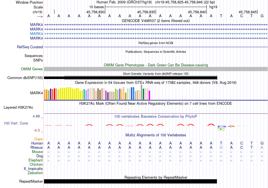Click the RefSeq Curated label

(30, 47)
